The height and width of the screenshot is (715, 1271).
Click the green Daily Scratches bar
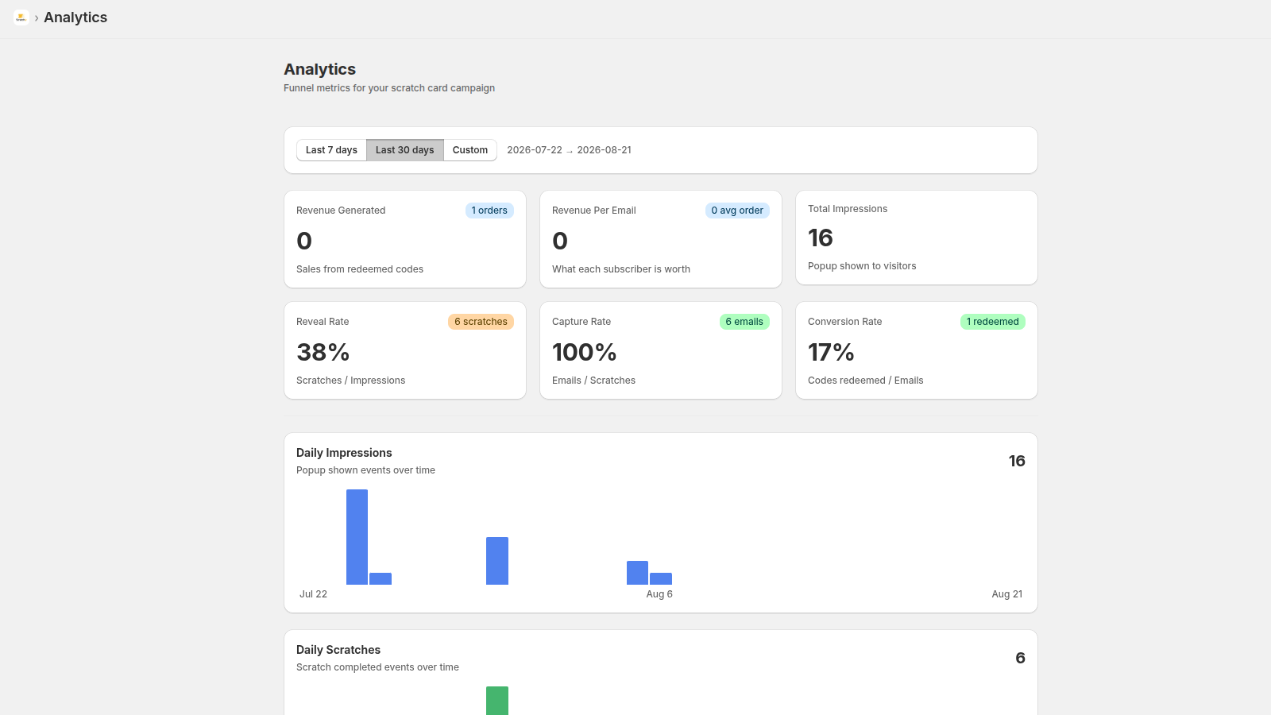(x=497, y=701)
